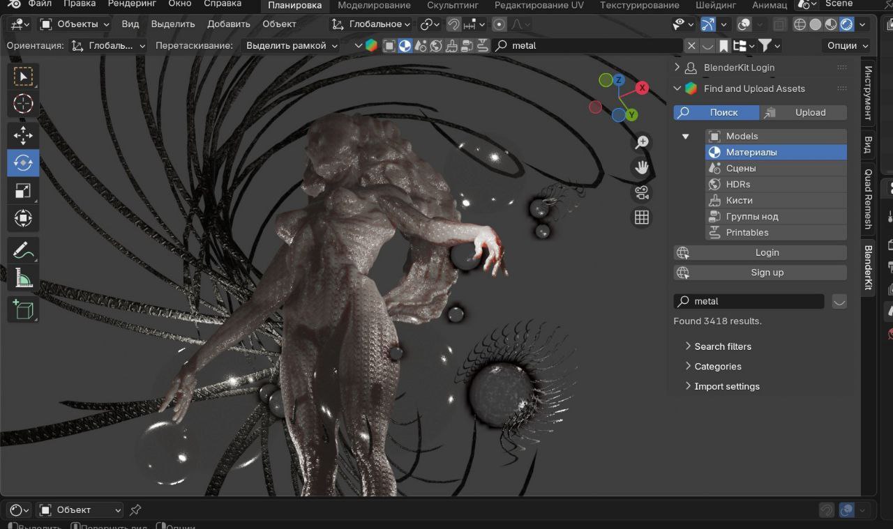Click the BlenderKit Sign up button
This screenshot has width=893, height=529.
tap(767, 273)
